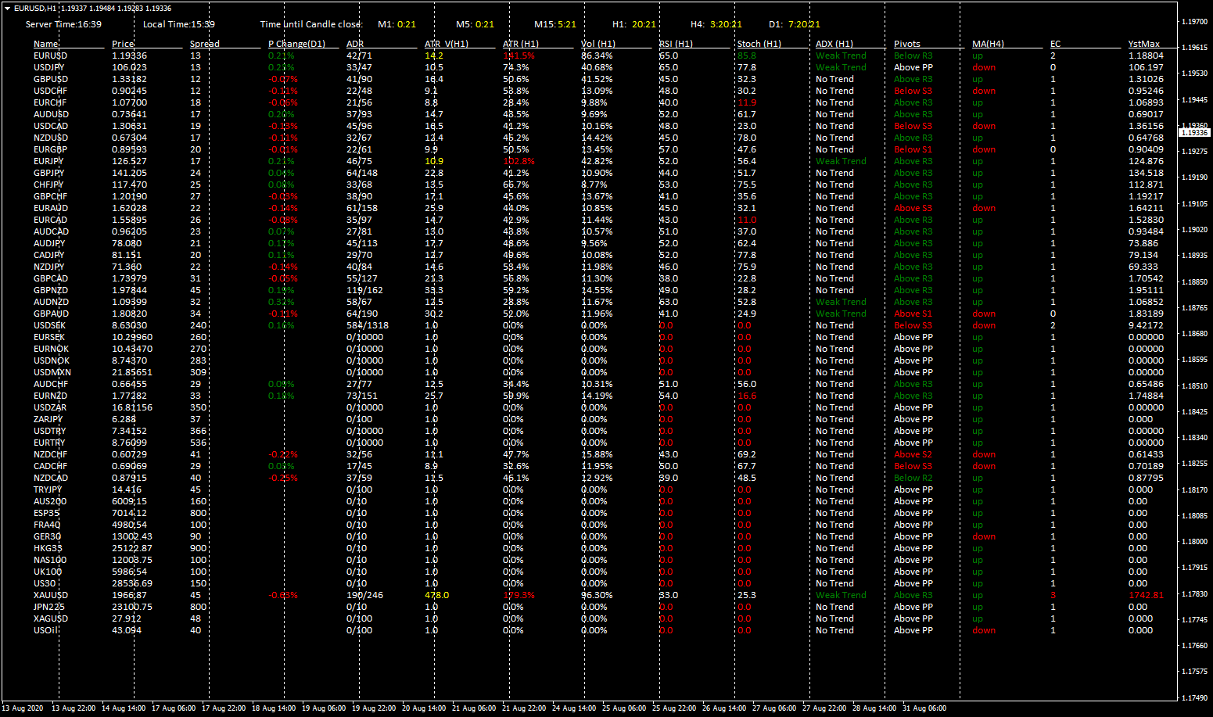Select the EURAUD symbol row name

click(x=51, y=208)
